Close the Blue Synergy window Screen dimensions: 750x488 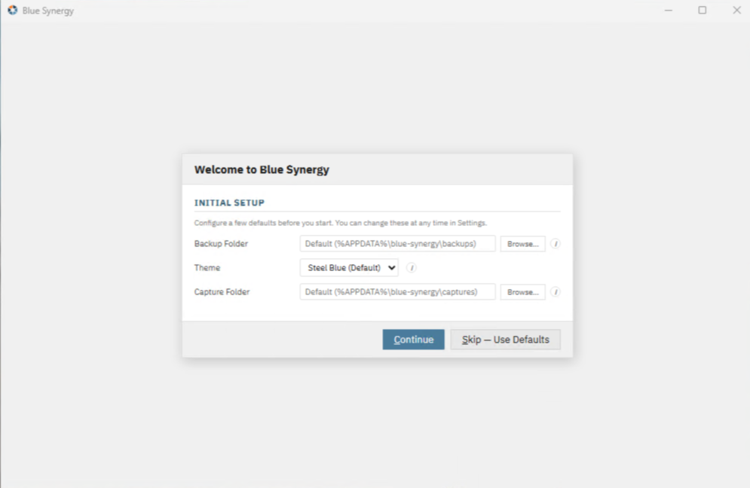(x=736, y=11)
